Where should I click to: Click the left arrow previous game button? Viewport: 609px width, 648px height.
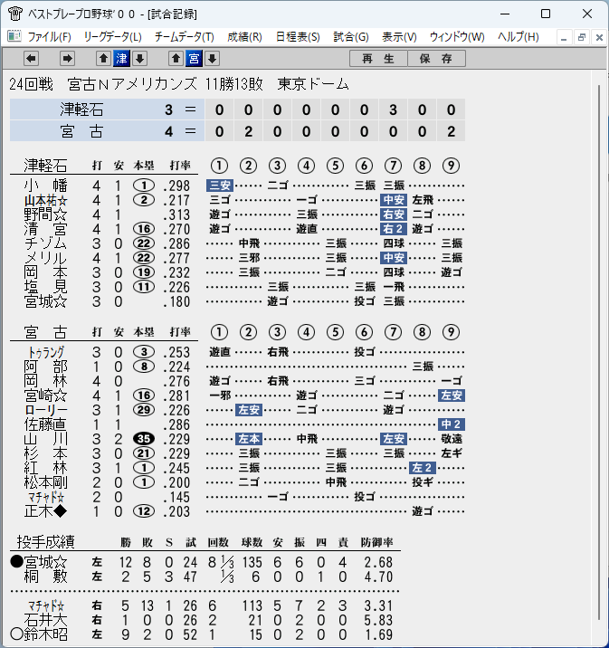[31, 59]
